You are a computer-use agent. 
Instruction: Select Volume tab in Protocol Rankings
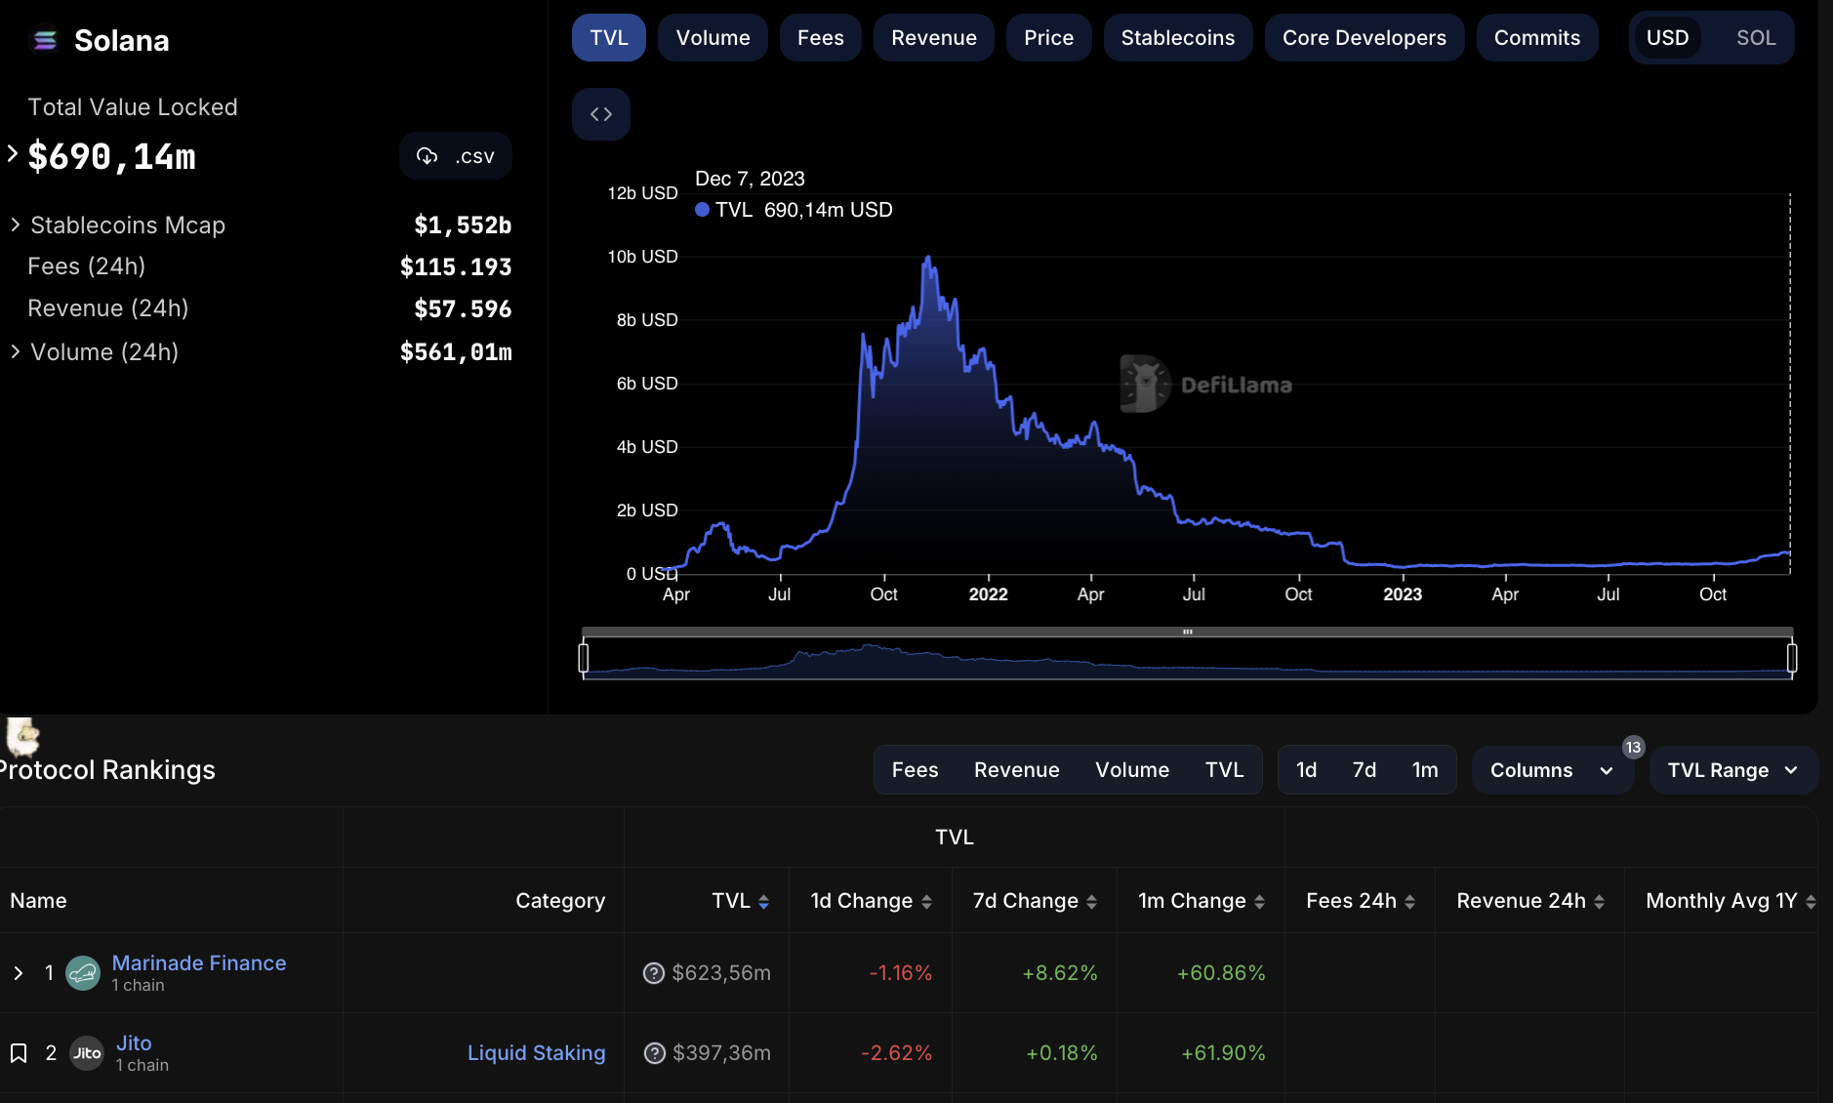pos(1132,770)
